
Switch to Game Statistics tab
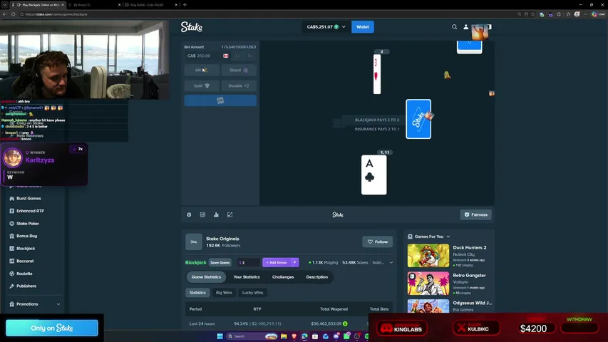coord(206,277)
